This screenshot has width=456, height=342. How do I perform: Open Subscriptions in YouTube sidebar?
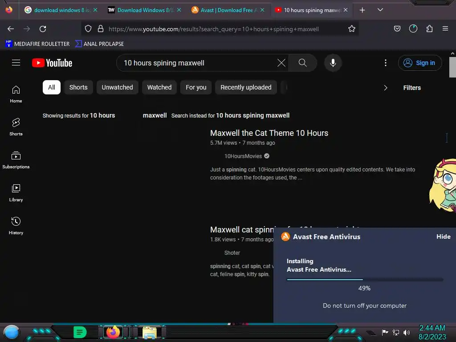click(16, 160)
